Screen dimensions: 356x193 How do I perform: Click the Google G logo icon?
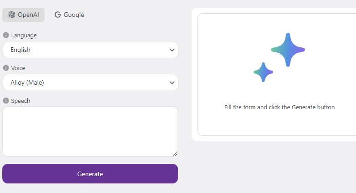pos(58,15)
